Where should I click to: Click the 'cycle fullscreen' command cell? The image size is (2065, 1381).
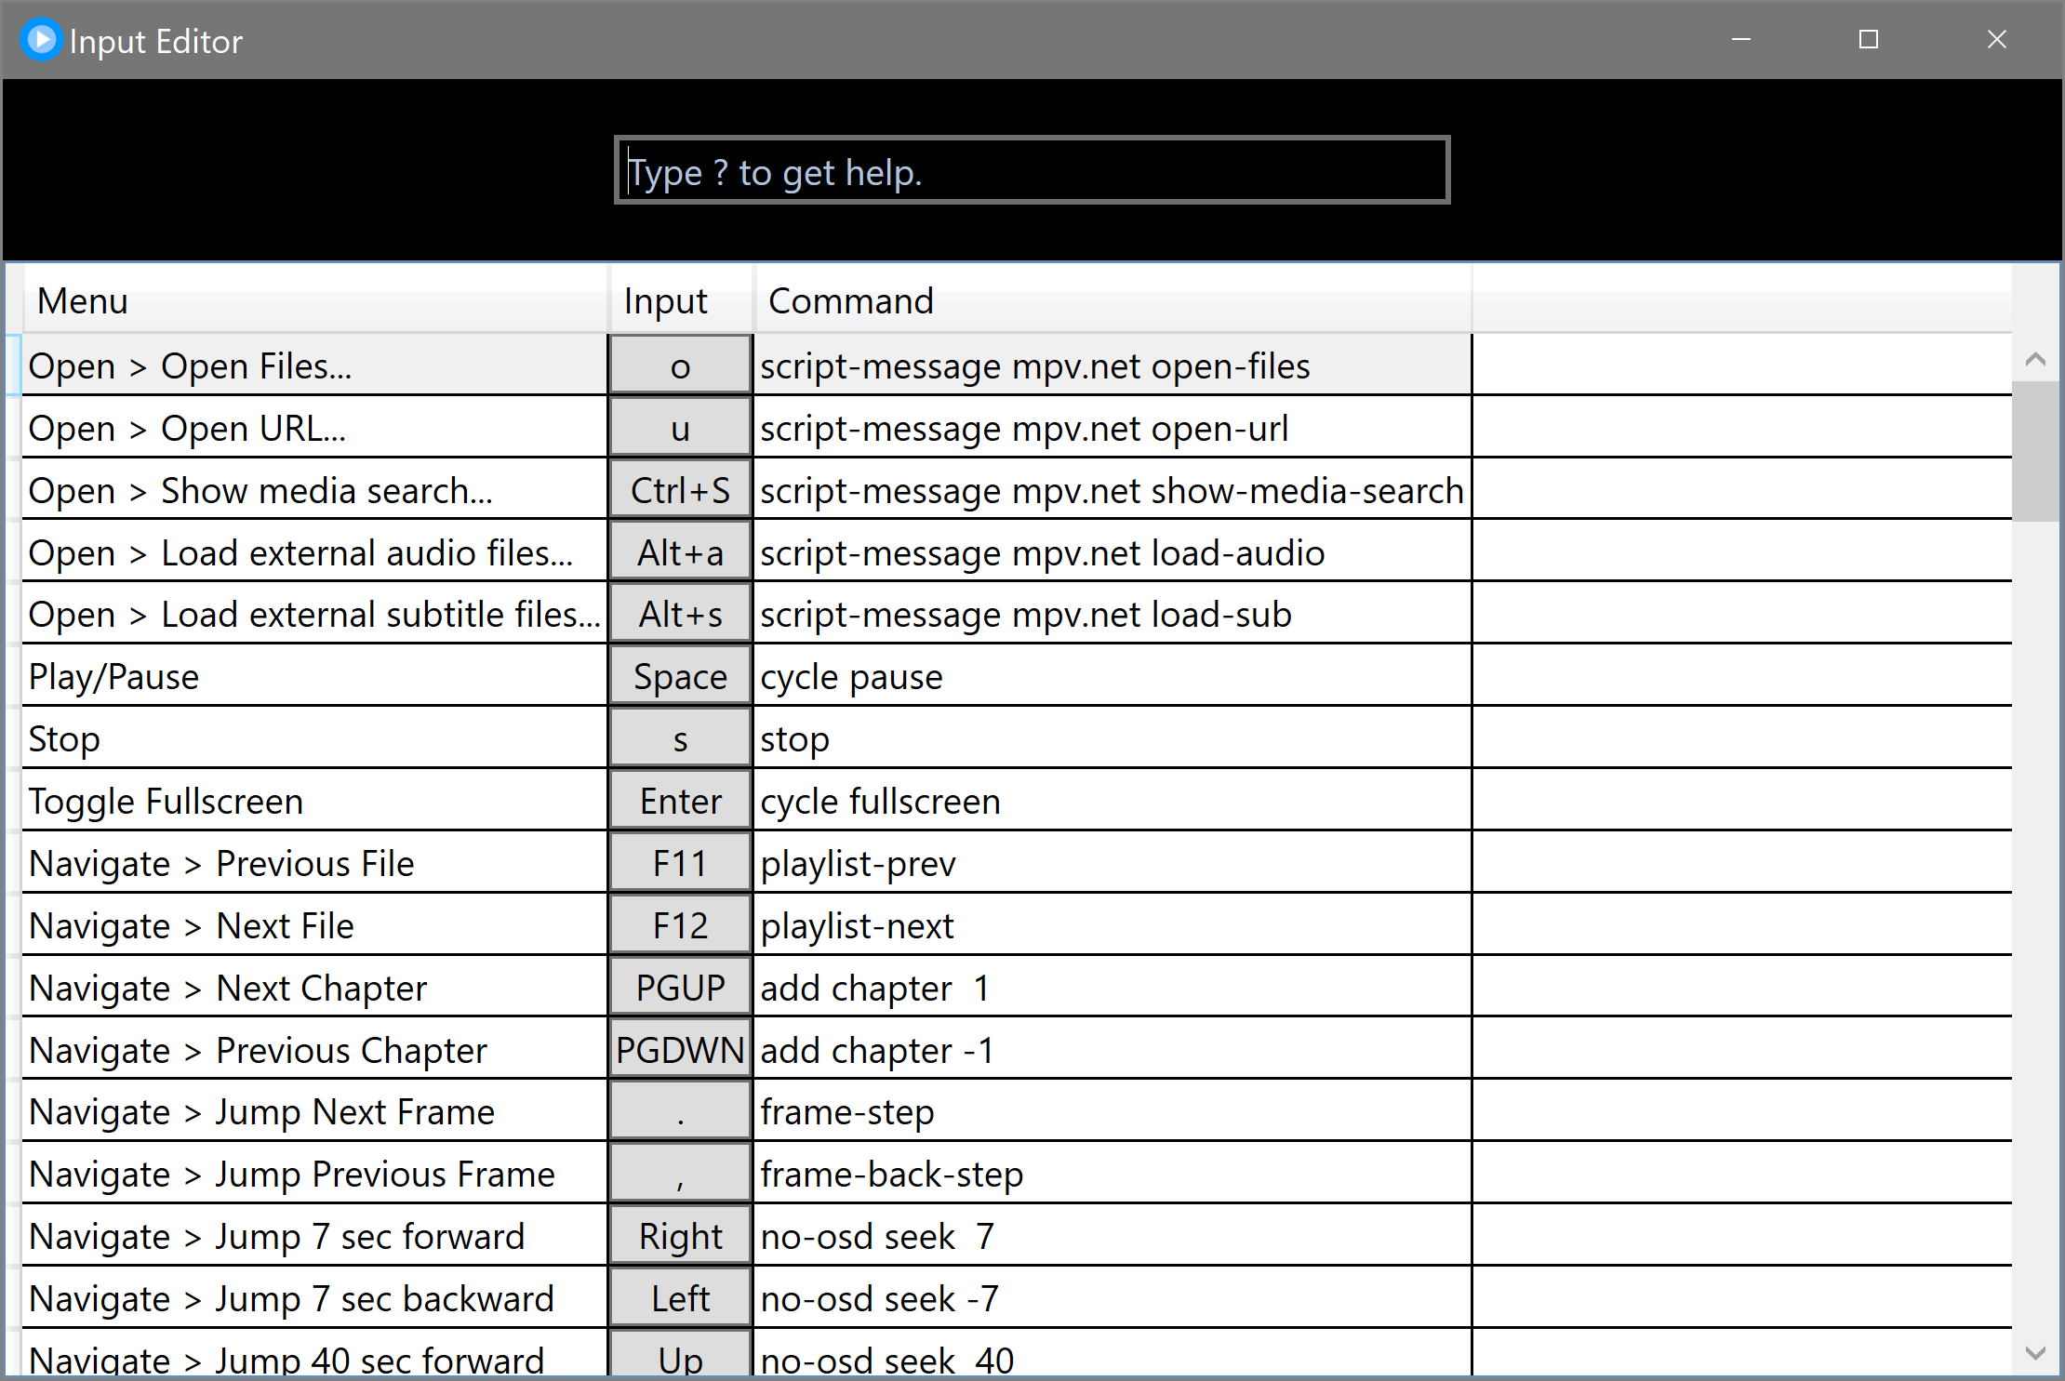pyautogui.click(x=1113, y=801)
